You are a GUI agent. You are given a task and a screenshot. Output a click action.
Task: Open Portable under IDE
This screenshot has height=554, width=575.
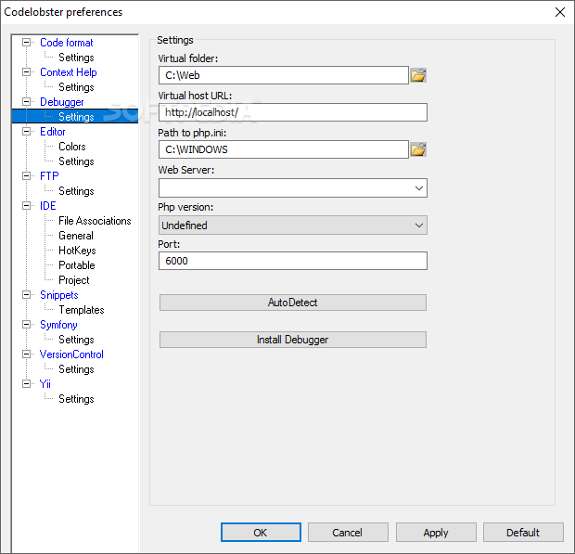[77, 264]
